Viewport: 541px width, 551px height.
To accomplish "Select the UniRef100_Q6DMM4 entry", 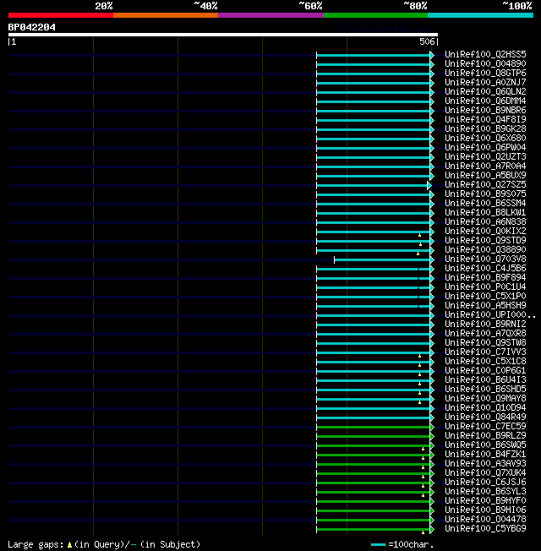I will [x=485, y=101].
